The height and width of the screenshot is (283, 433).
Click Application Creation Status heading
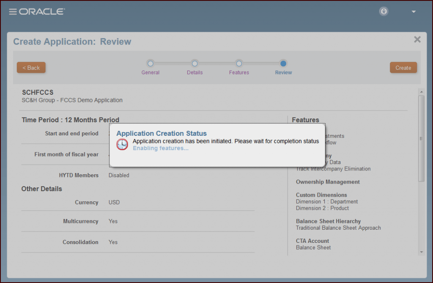[x=162, y=133]
